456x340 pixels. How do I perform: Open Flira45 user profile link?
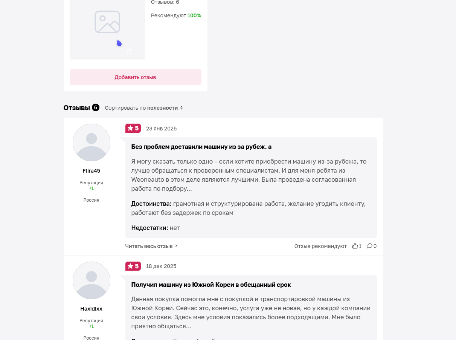click(92, 171)
